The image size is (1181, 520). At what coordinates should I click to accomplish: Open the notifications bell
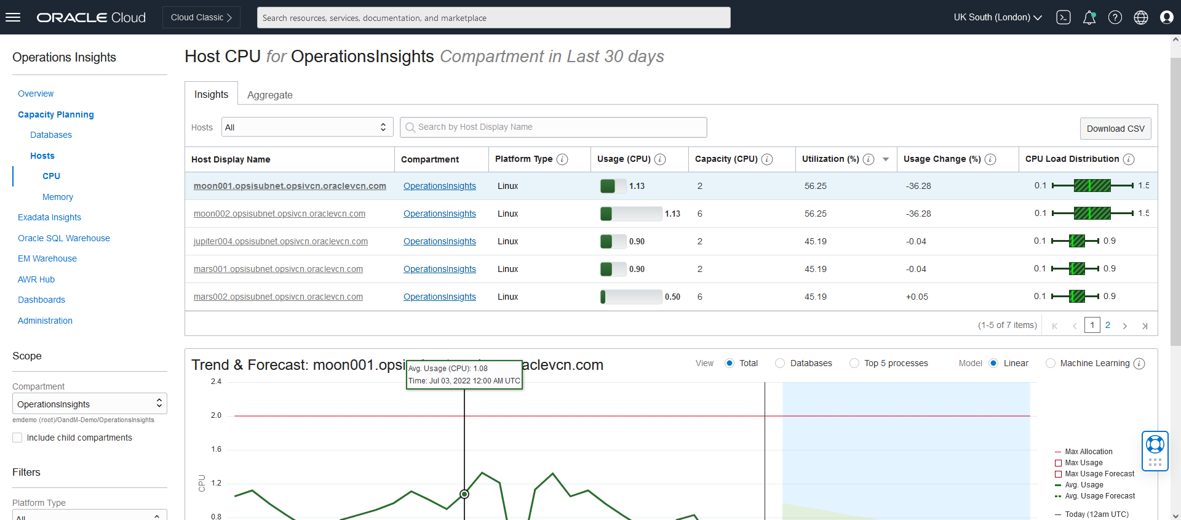point(1089,17)
